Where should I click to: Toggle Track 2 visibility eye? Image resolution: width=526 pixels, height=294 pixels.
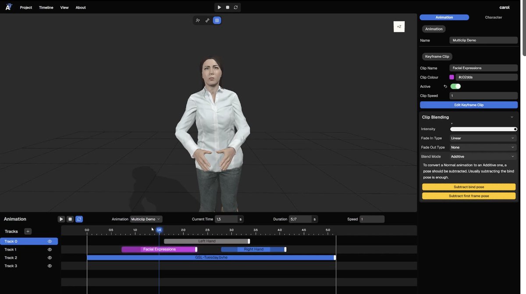[50, 258]
